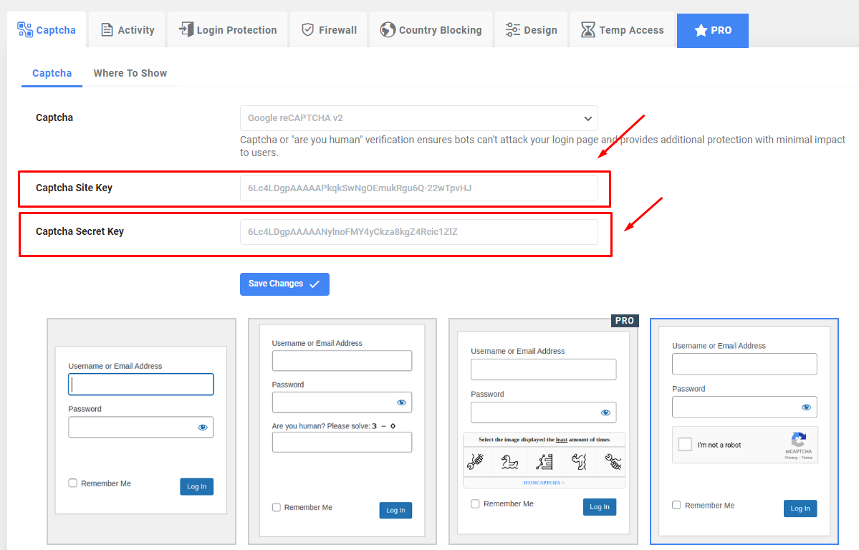Focus username field in icon captcha preview
The width and height of the screenshot is (859, 550).
544,370
